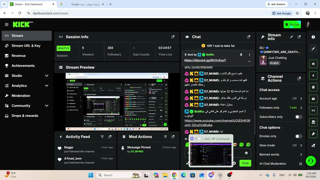Click the Discord taskbar preview thumbnail
Viewport: 320px width, 180px height.
(211, 154)
